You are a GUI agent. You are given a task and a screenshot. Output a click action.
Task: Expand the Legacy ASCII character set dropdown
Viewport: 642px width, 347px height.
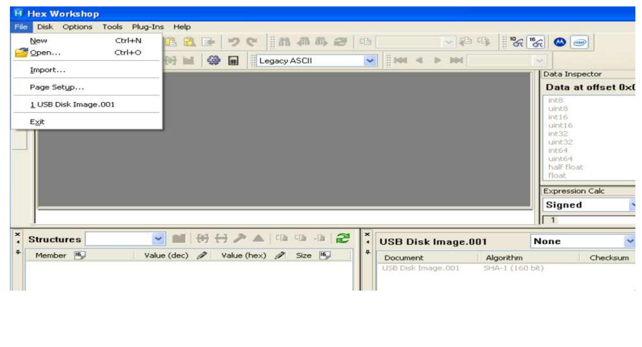click(370, 61)
